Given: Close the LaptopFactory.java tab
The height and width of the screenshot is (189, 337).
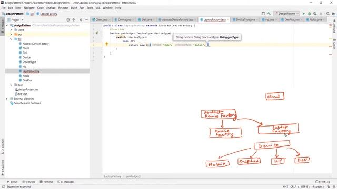Looking at the screenshot, I should tap(228, 20).
